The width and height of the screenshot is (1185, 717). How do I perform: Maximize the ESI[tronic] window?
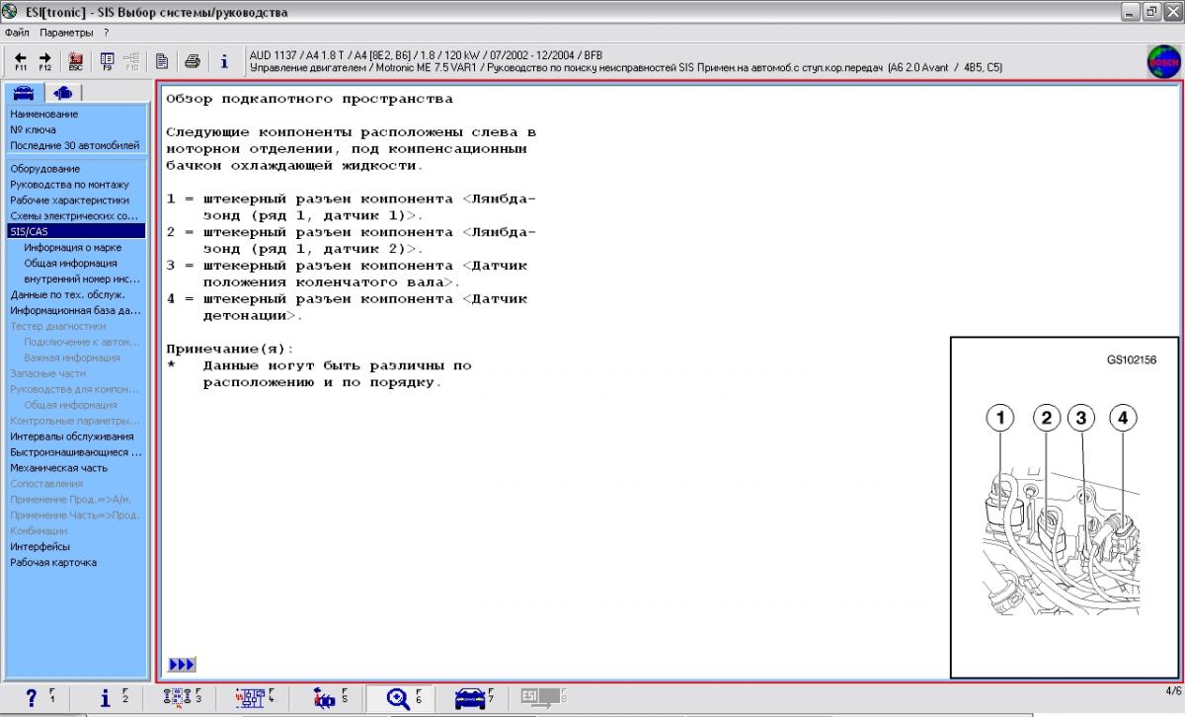pyautogui.click(x=1151, y=12)
